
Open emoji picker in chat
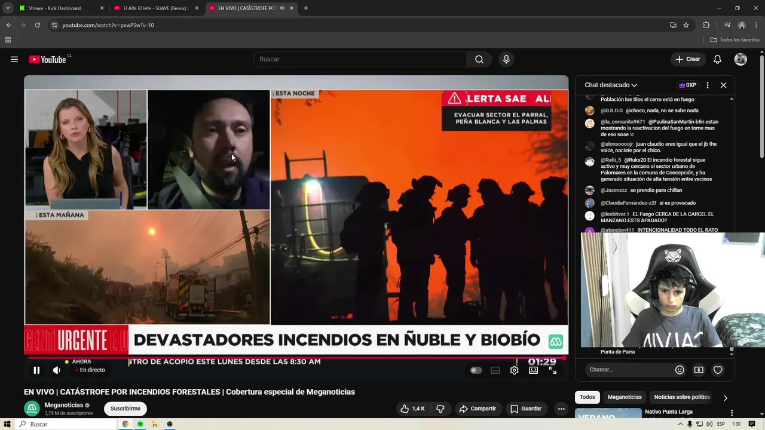[680, 370]
